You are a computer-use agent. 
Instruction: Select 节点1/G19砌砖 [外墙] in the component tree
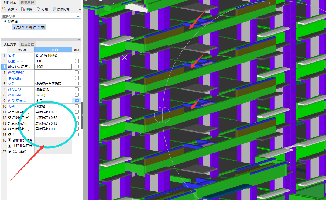(x=29, y=27)
